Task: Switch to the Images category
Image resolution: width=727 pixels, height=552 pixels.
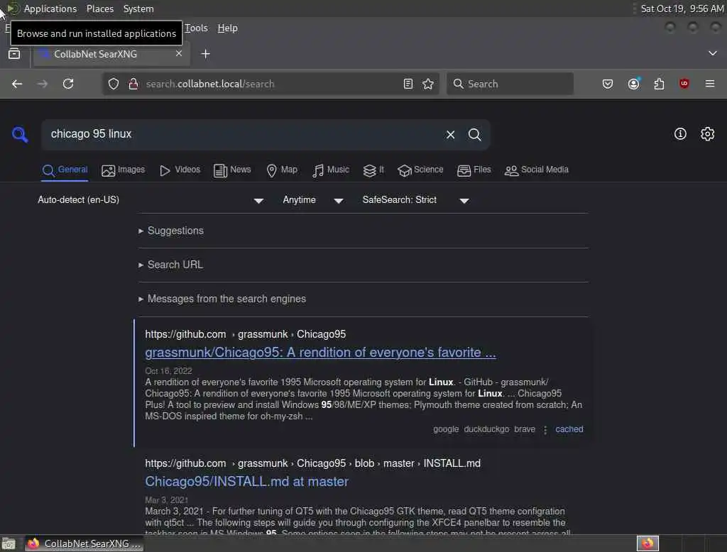Action: click(x=123, y=170)
